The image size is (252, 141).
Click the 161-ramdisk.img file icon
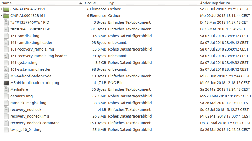coord(6,36)
